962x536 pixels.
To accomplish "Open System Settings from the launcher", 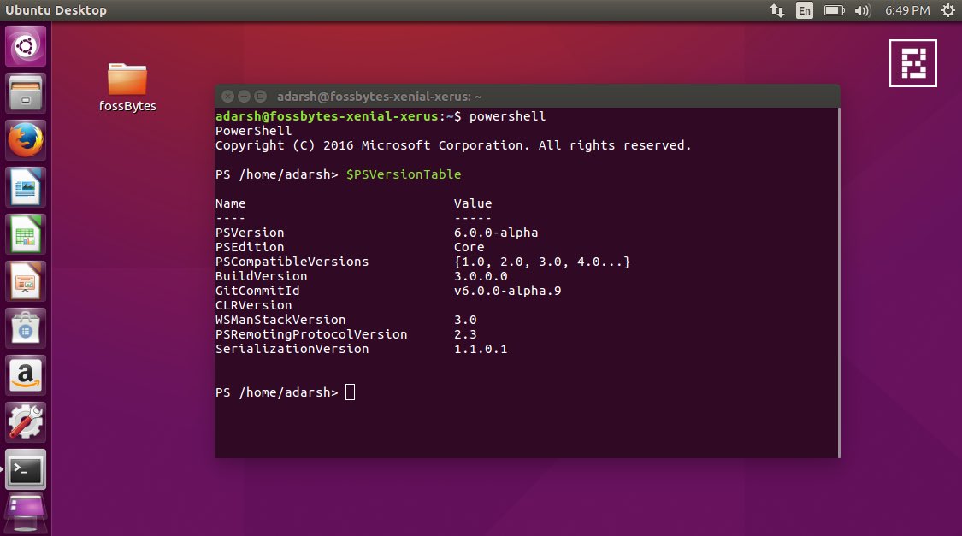I will pos(25,423).
